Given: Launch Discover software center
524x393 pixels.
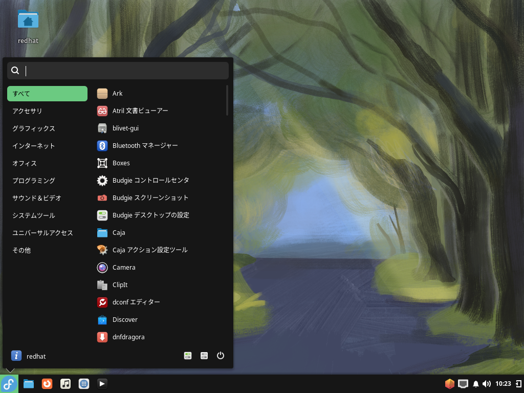Looking at the screenshot, I should pyautogui.click(x=160, y=319).
